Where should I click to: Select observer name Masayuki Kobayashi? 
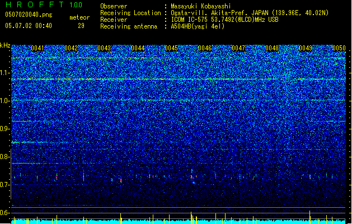[x=201, y=6]
